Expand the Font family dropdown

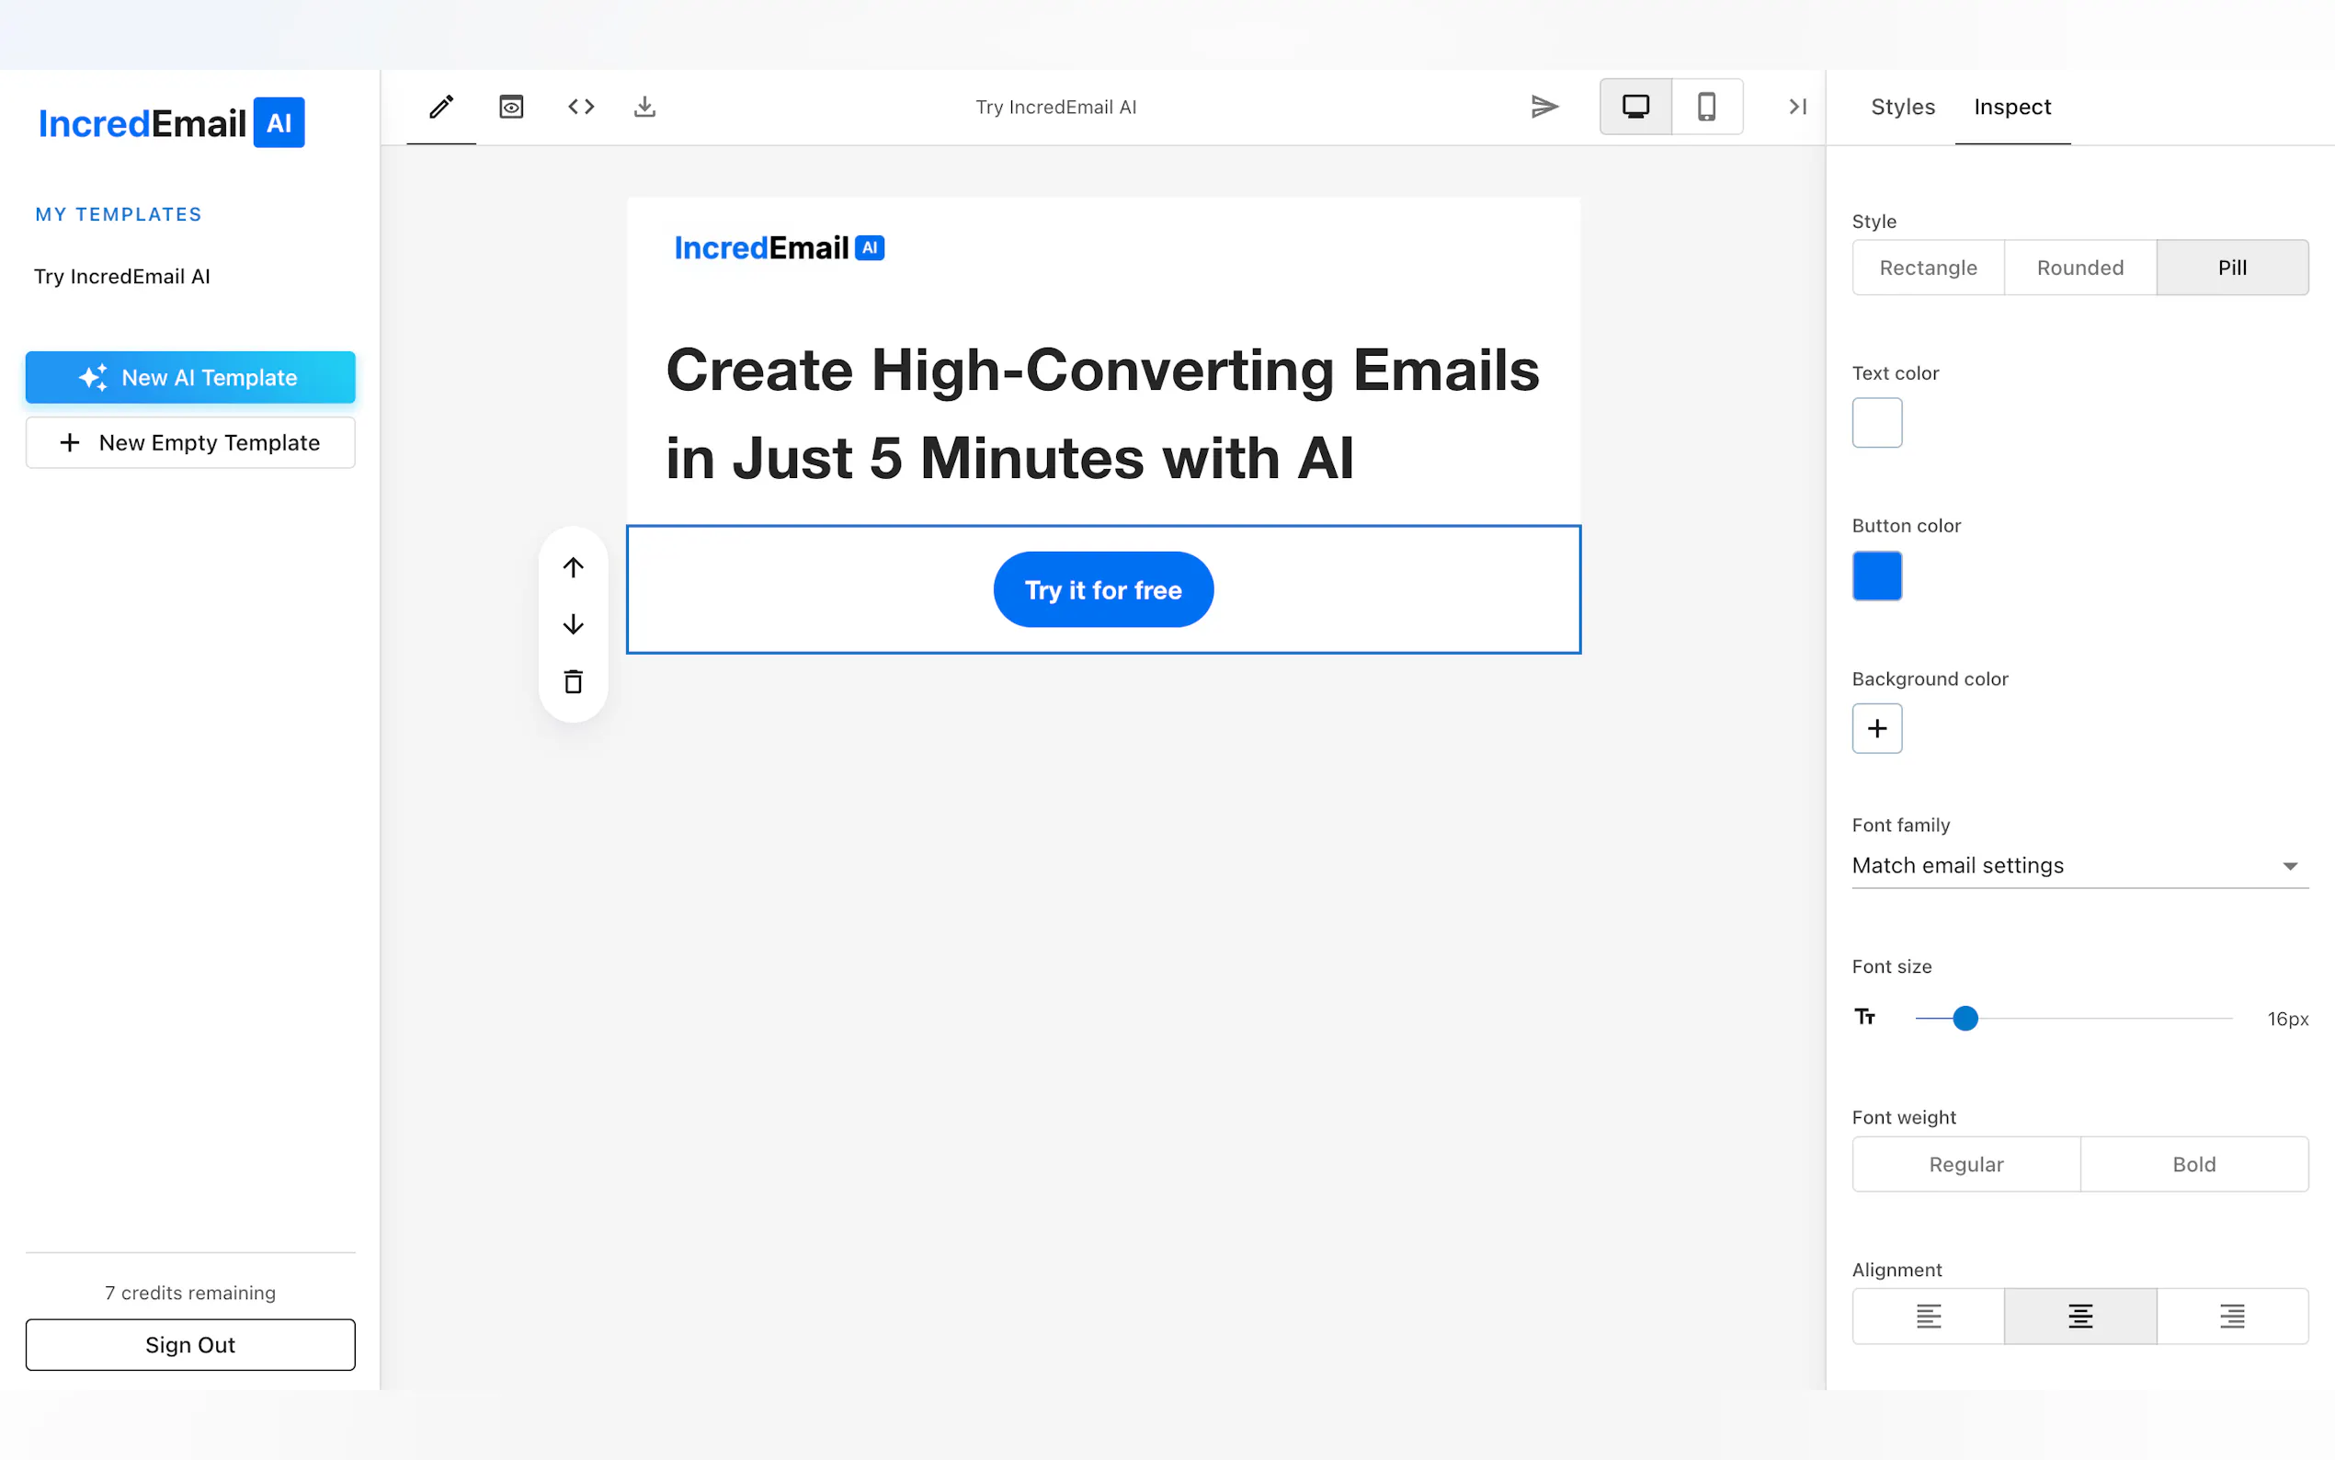click(2079, 865)
